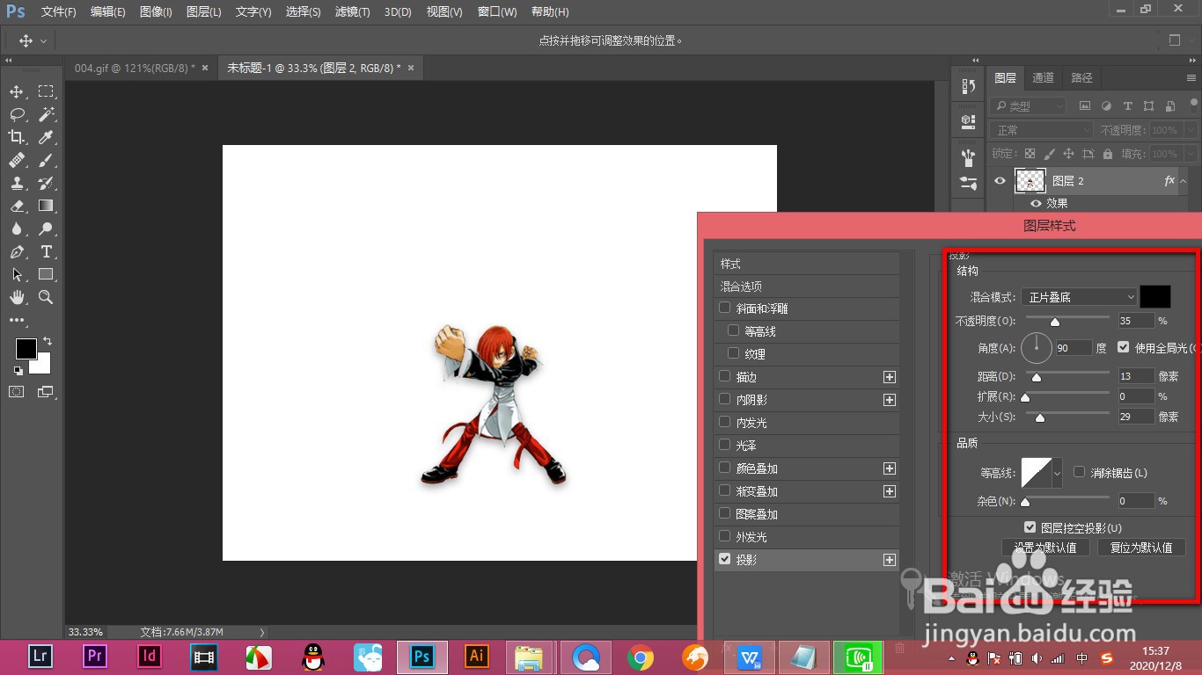
Task: Switch to the 路径 paths tab
Action: pos(1082,78)
